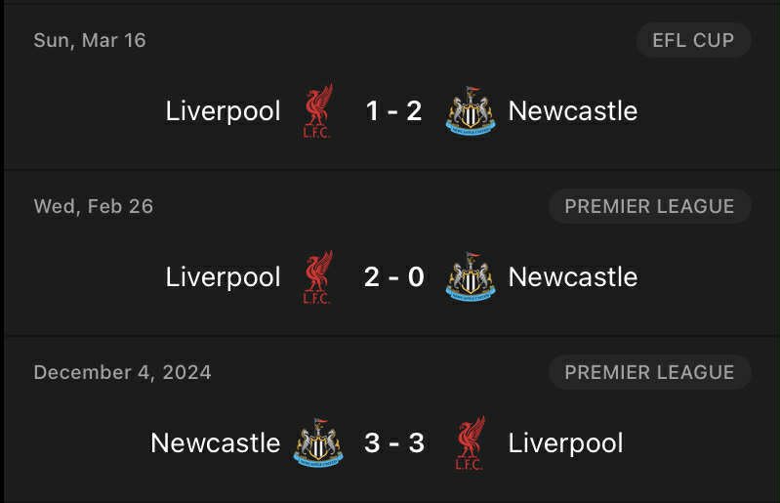The image size is (780, 503).
Task: Click Newcastle team name in the 3 - 3 match
Action: pos(216,443)
